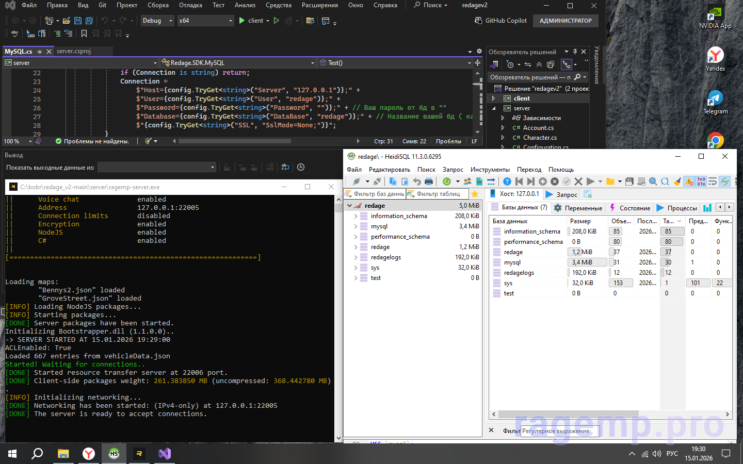This screenshot has height=464, width=743.
Task: Click the star favorites icon beside the table filter
Action: pyautogui.click(x=475, y=194)
